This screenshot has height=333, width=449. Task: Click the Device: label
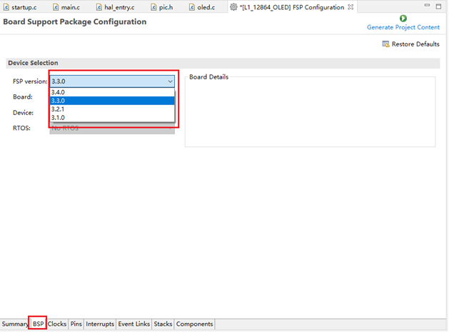[23, 113]
